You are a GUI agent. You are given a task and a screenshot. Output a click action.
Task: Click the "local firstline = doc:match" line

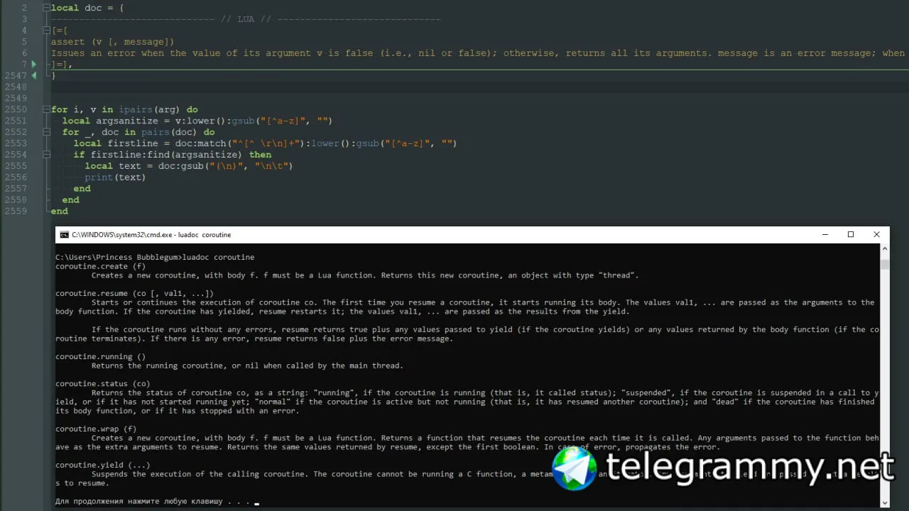click(x=265, y=143)
